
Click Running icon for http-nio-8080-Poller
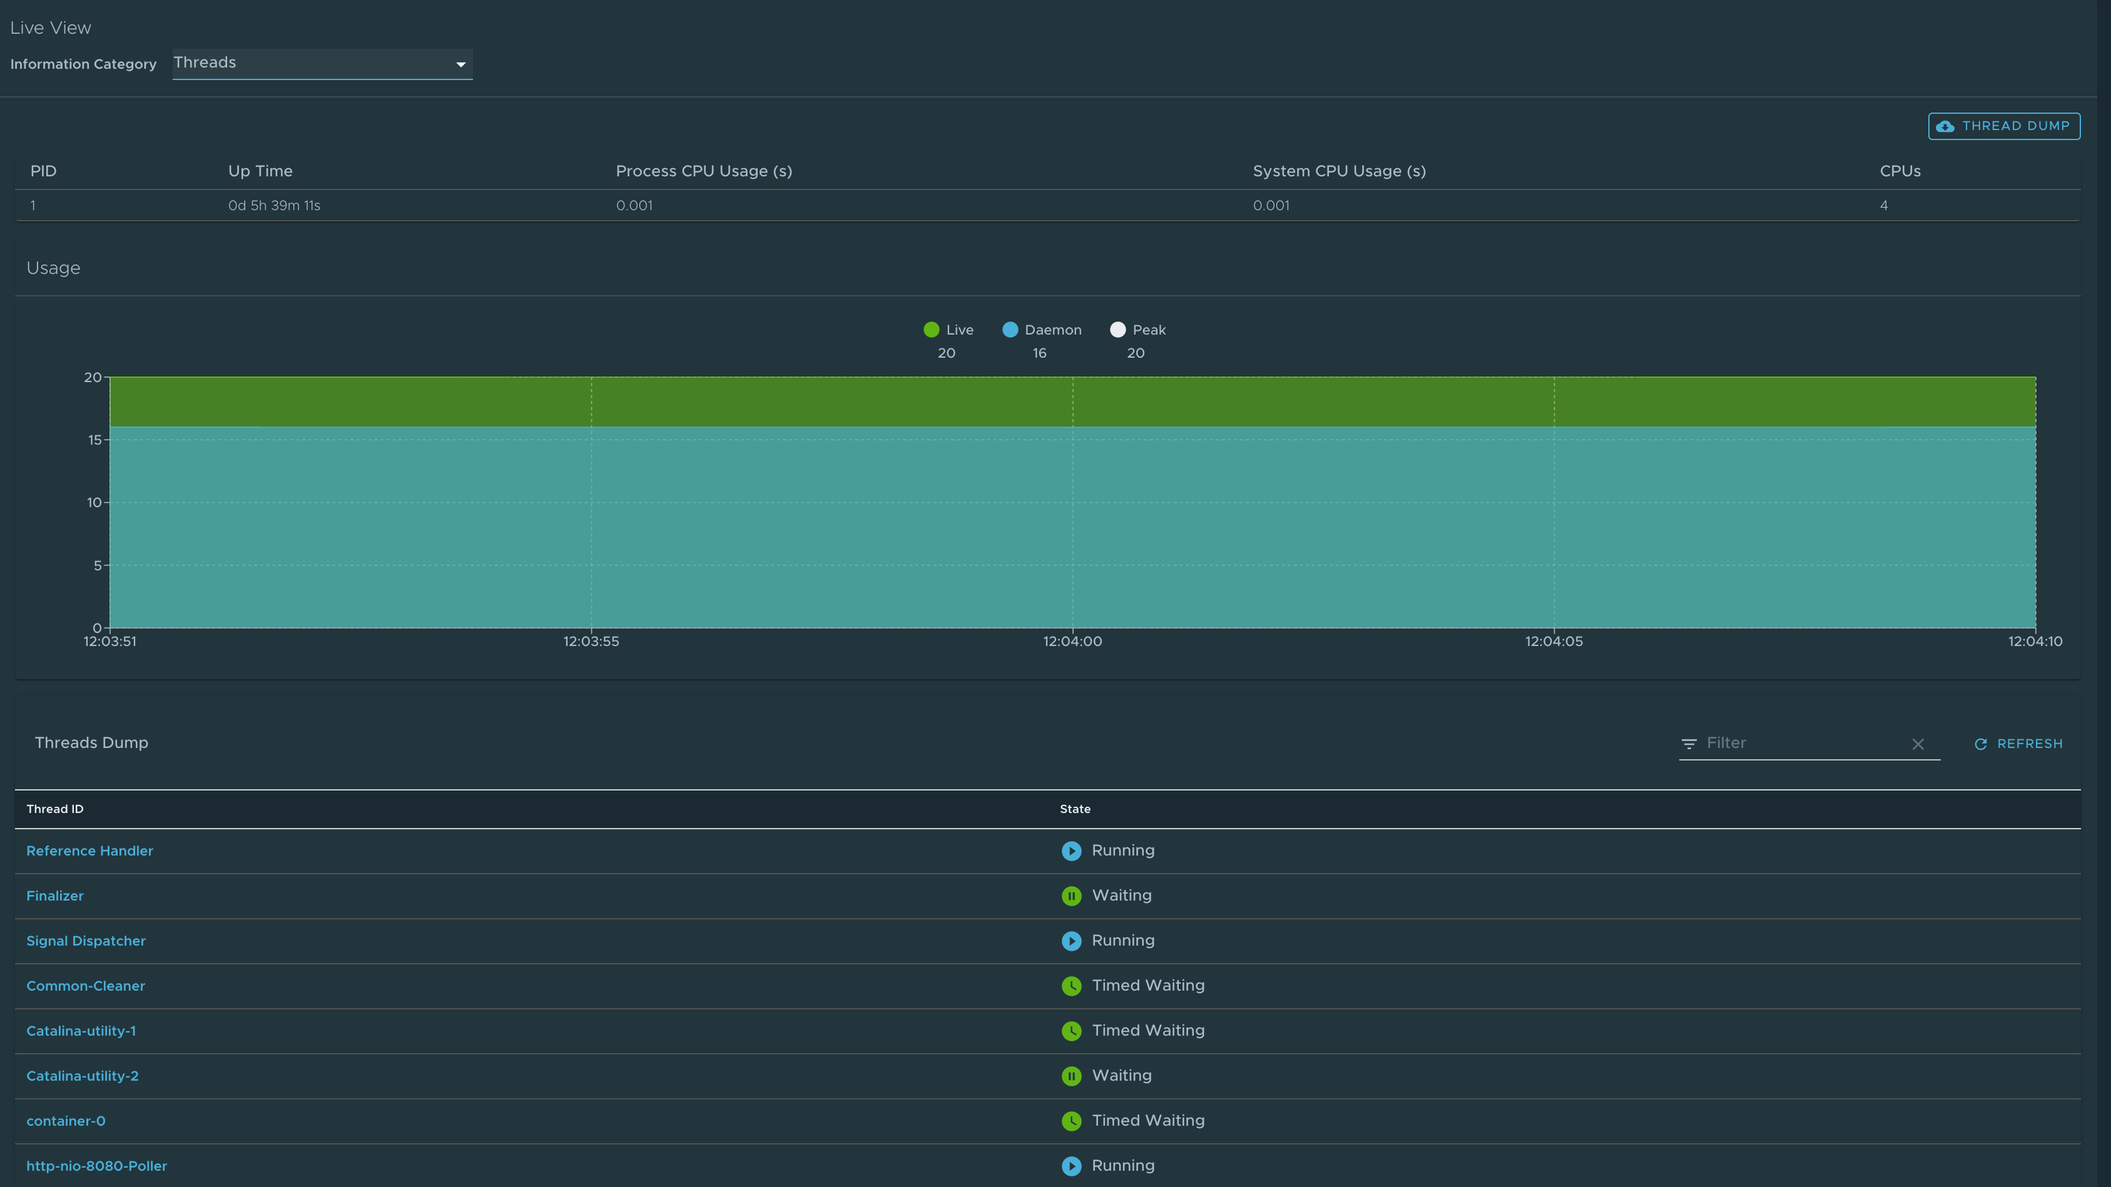1071,1166
